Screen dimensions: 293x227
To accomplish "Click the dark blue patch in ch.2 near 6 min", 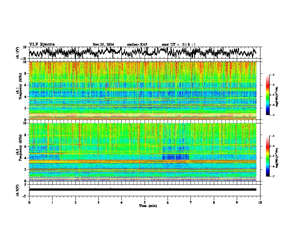I will pos(176,157).
